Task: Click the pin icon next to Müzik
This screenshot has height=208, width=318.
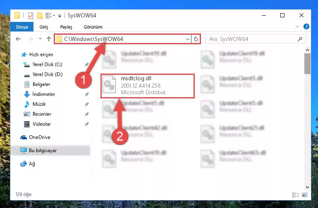Action: coord(86,104)
